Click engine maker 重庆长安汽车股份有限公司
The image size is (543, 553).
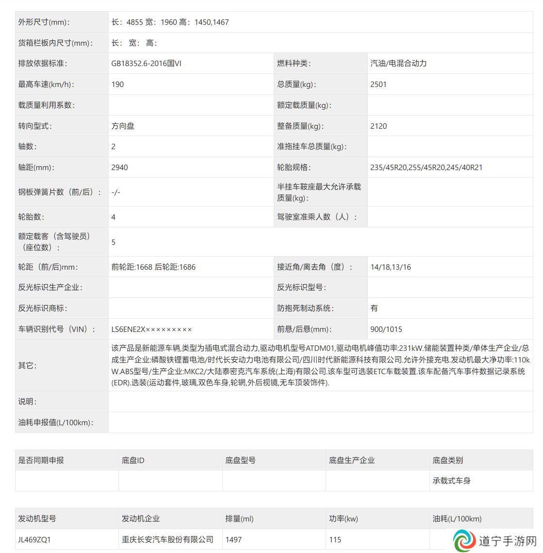(x=167, y=539)
